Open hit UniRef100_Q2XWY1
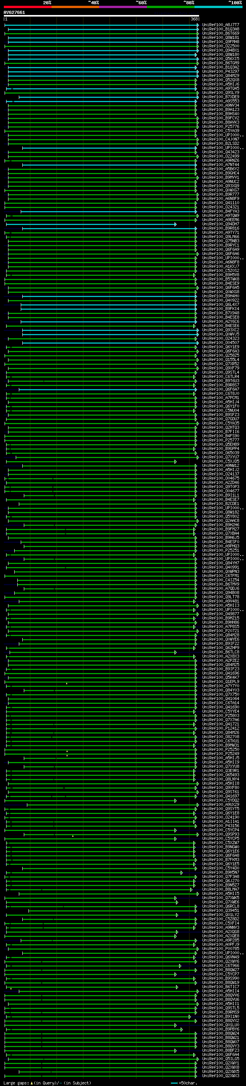The height and width of the screenshot is (1086, 246). point(220,1063)
